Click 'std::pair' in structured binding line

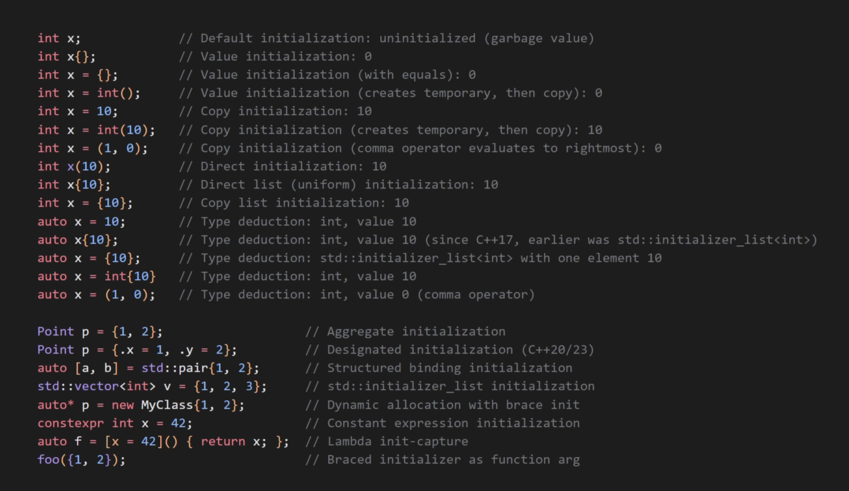tap(175, 368)
